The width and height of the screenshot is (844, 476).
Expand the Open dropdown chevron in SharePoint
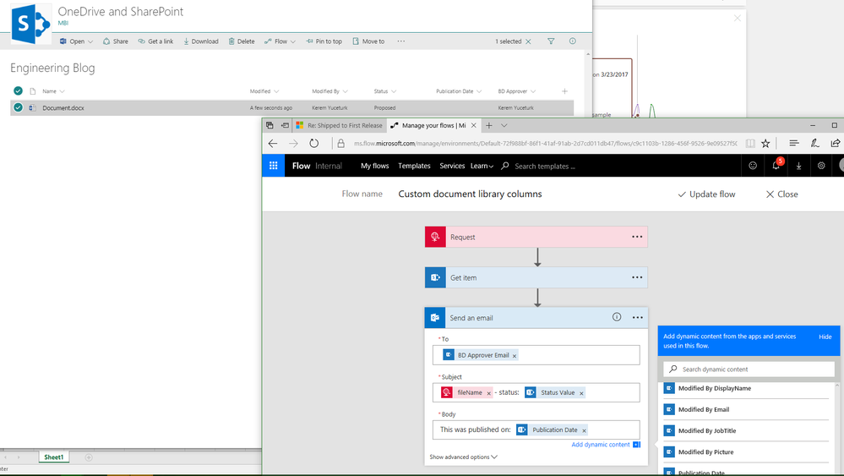coord(90,41)
